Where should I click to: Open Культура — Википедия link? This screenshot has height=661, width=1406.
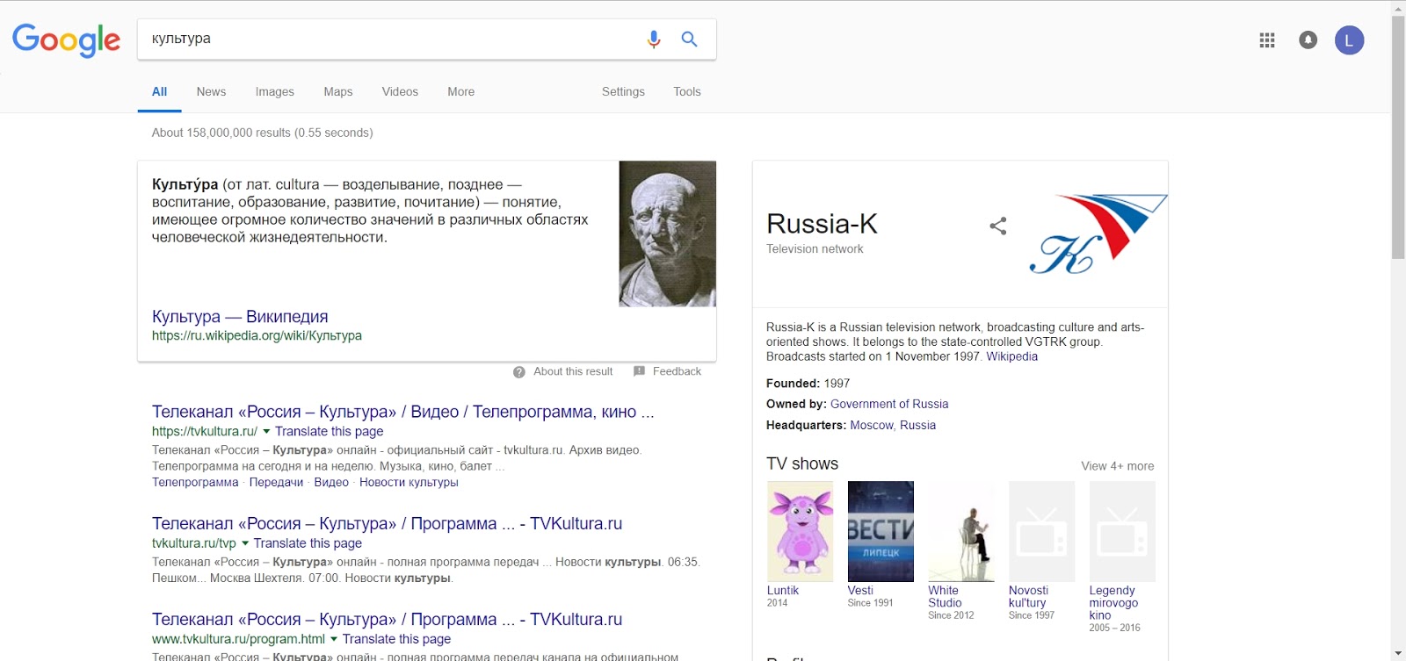[x=240, y=317]
